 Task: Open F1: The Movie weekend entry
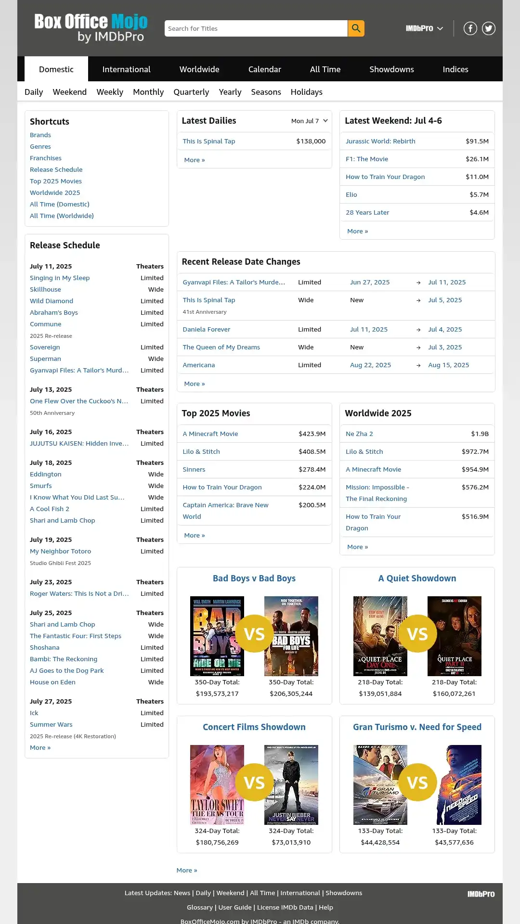(x=367, y=159)
